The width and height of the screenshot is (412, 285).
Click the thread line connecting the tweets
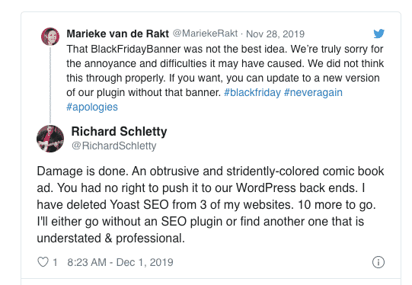click(50, 85)
